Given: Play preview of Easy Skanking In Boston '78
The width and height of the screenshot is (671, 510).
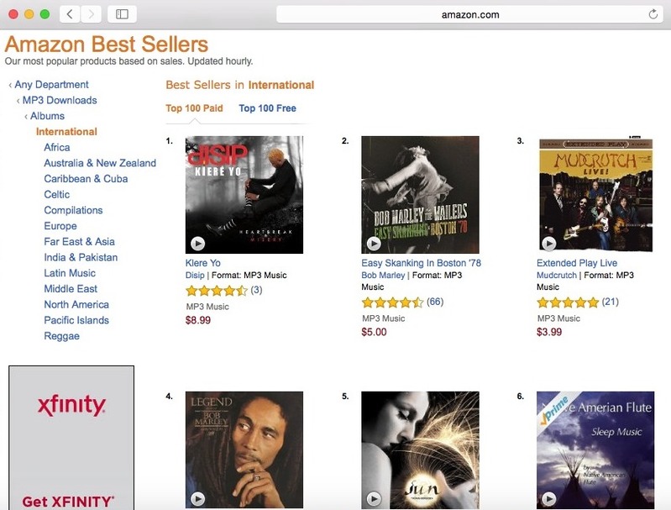Looking at the screenshot, I should [374, 244].
